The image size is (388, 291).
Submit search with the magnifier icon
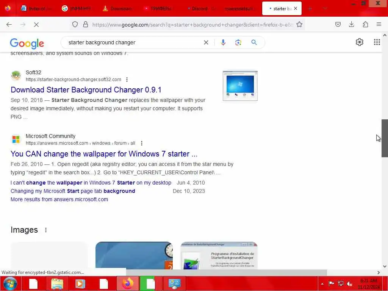(x=254, y=42)
